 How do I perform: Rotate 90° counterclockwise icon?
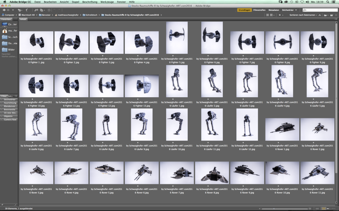click(55, 10)
